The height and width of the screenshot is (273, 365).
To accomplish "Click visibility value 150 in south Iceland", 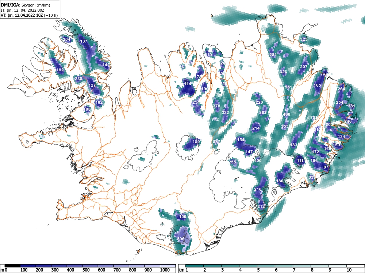I will [x=182, y=217].
